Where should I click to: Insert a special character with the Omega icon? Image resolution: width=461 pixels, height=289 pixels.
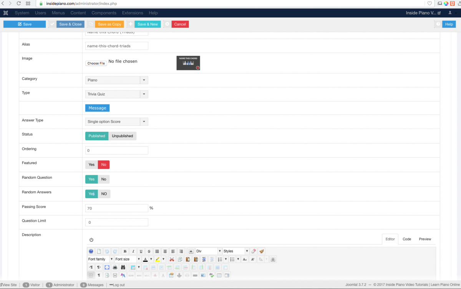pos(273,259)
